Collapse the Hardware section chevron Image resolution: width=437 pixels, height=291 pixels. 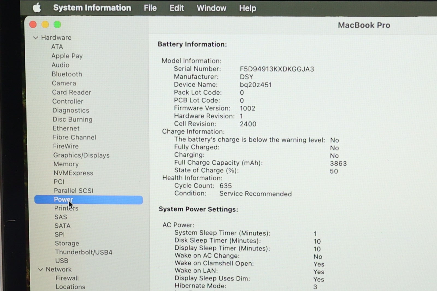coord(36,38)
